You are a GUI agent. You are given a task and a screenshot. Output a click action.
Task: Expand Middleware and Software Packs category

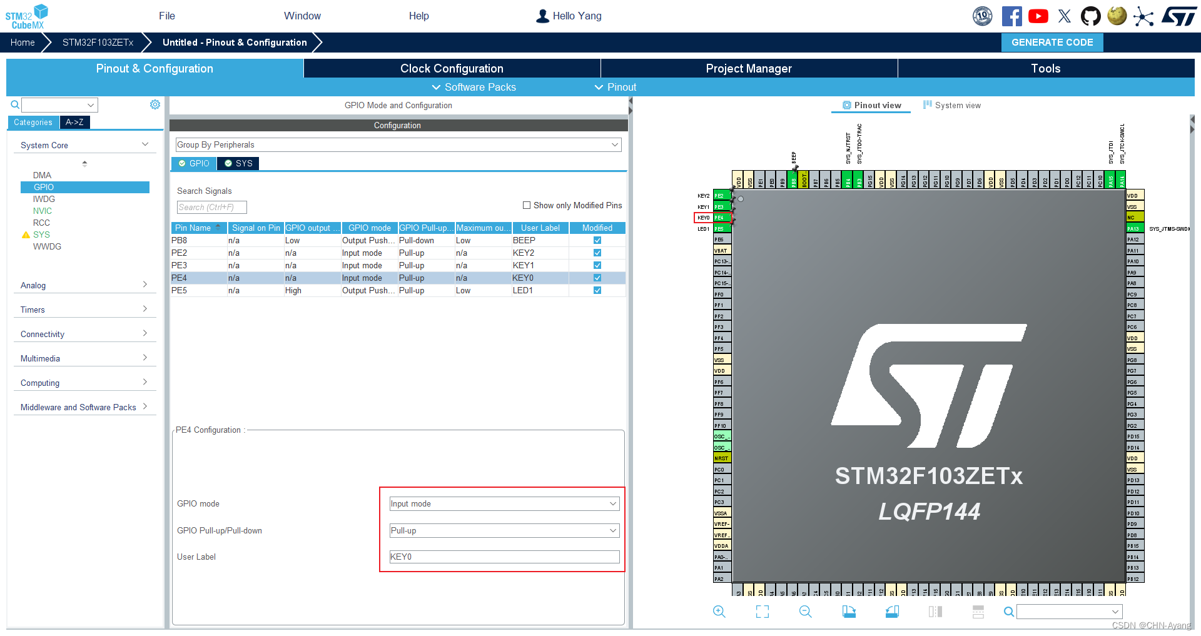coord(84,407)
